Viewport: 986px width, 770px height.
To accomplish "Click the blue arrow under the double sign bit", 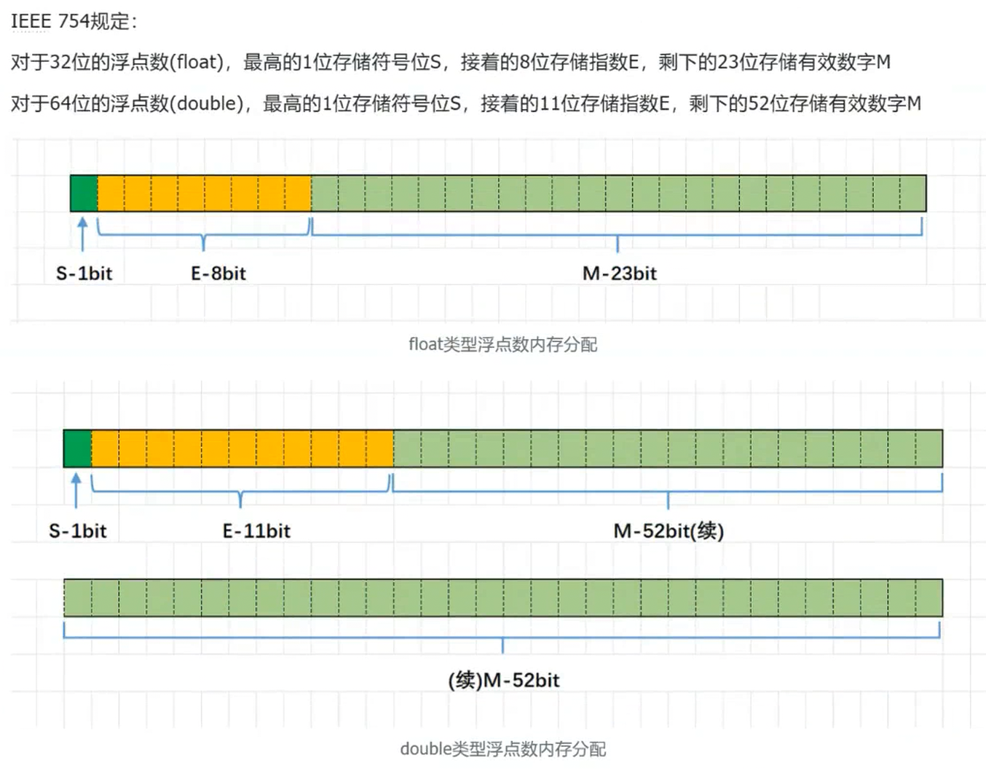I will tap(76, 488).
